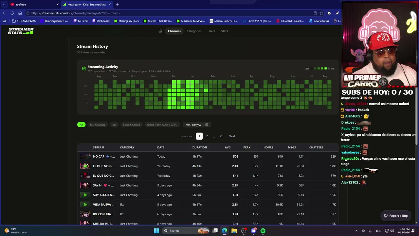Open the Dashboard bookmark

click(101, 21)
